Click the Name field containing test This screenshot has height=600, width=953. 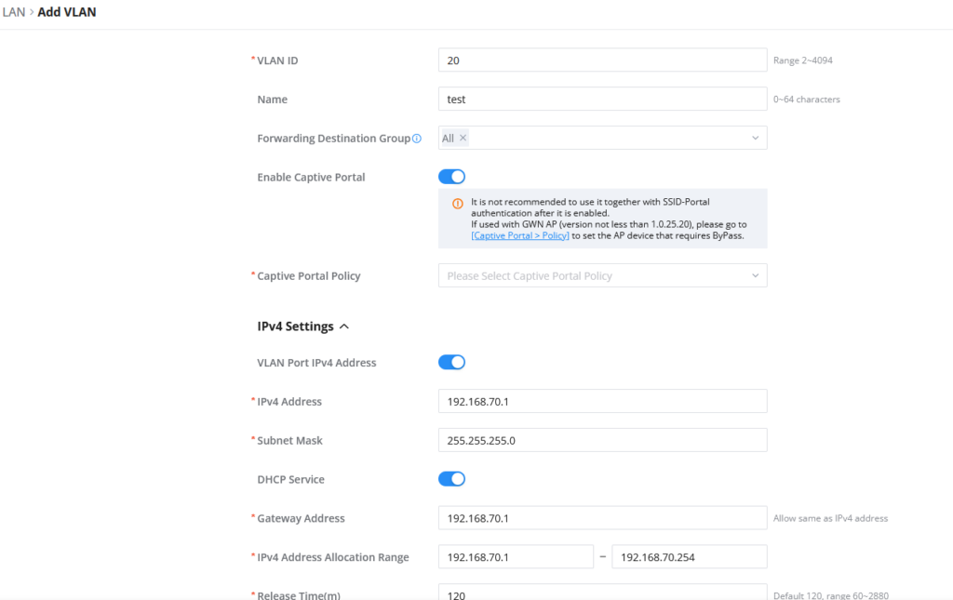pos(602,99)
